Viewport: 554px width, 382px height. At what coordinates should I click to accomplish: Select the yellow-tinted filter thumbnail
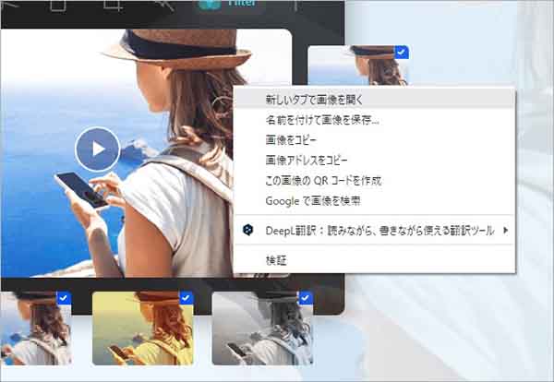coord(143,328)
